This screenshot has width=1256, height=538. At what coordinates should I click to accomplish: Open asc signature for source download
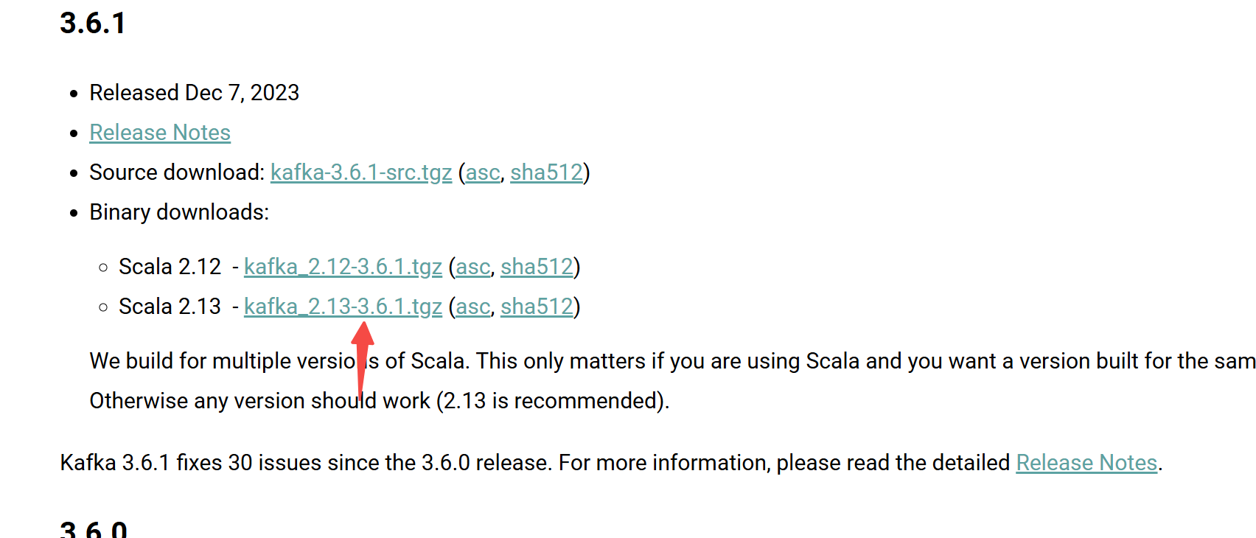483,172
